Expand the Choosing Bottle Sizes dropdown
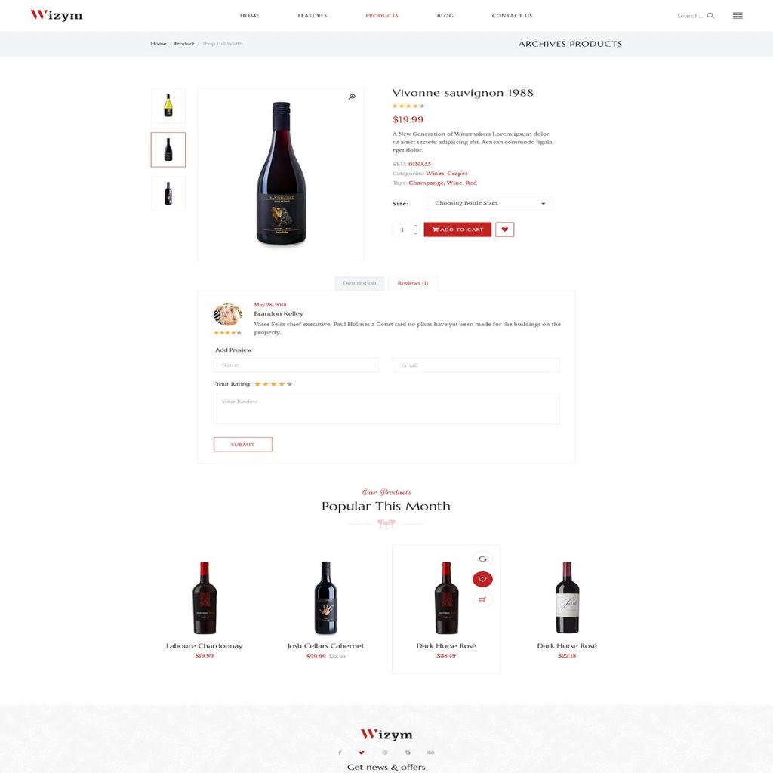 [x=490, y=203]
